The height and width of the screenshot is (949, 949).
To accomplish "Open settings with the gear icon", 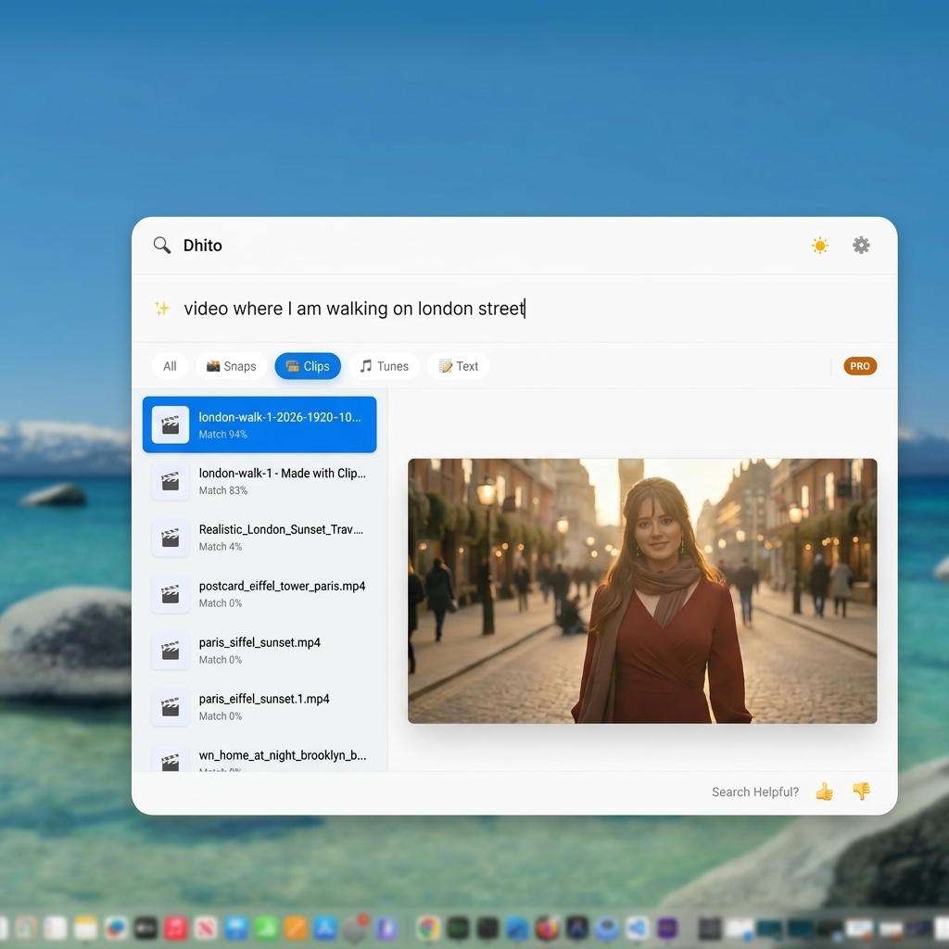I will [x=861, y=245].
